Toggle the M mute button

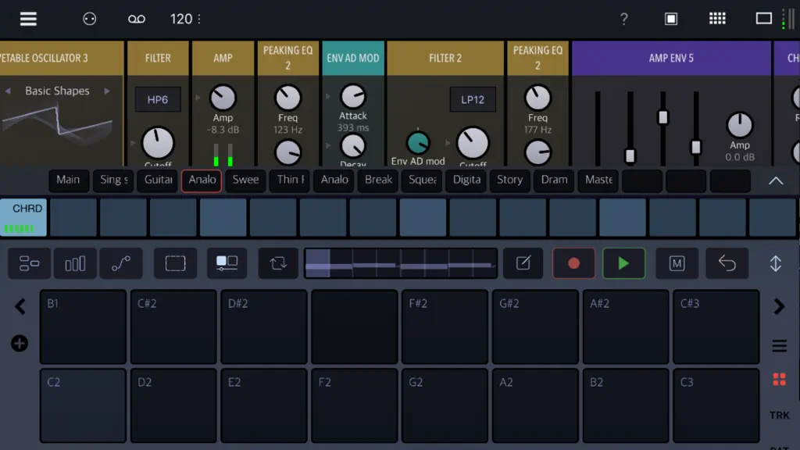677,263
